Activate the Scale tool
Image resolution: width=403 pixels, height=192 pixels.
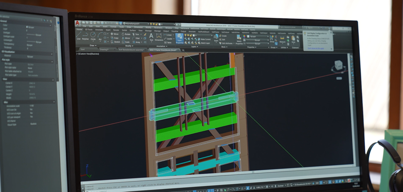125,42
